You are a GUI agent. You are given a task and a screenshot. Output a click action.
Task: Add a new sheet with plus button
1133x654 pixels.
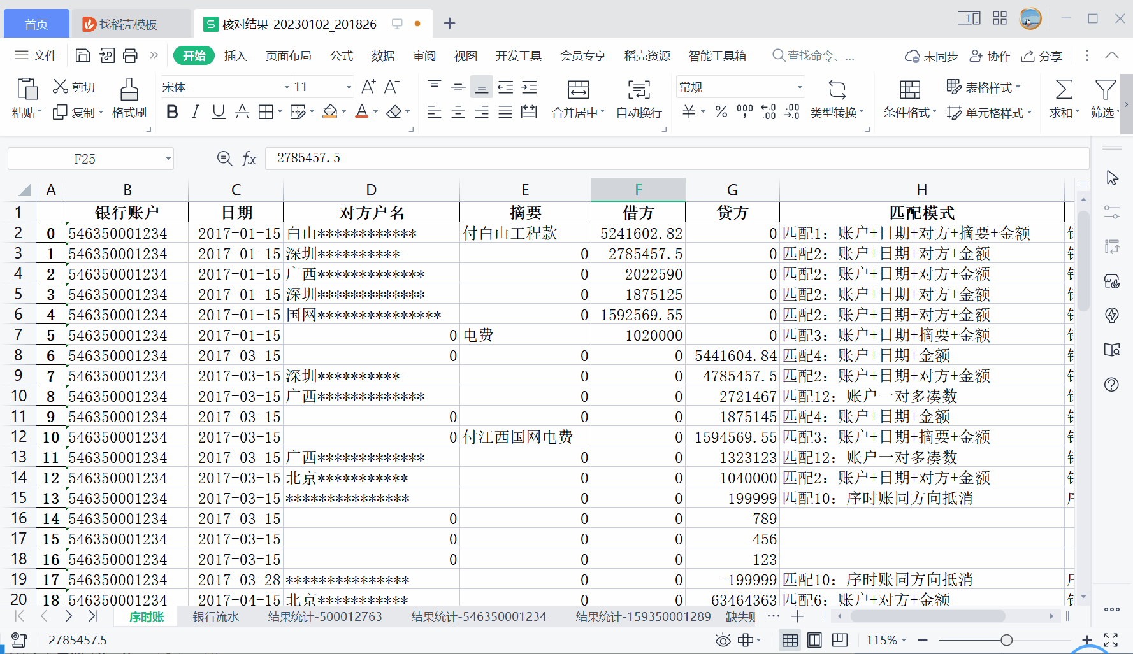pos(797,616)
